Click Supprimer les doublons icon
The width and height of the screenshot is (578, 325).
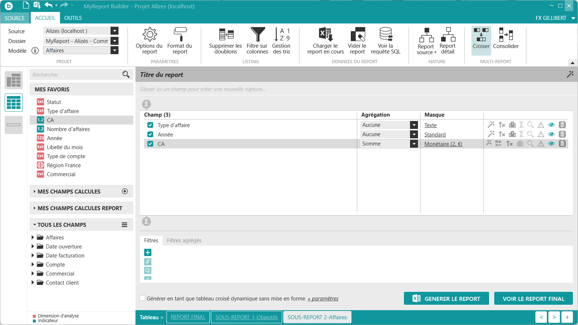226,35
